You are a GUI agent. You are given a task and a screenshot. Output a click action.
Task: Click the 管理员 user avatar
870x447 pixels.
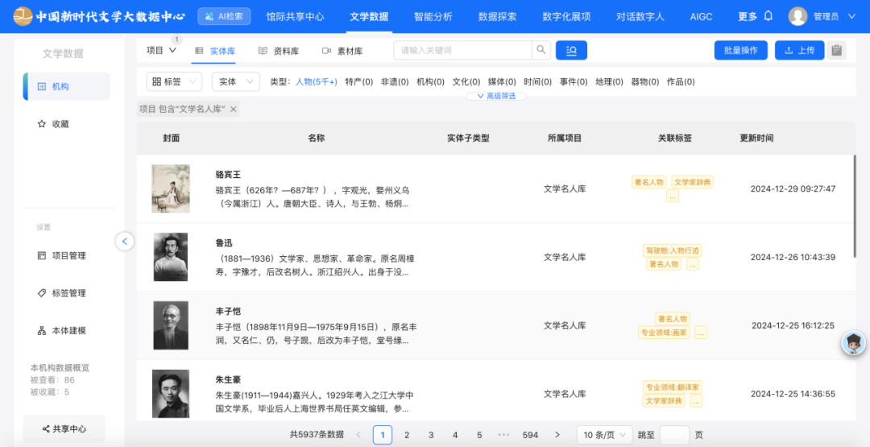pyautogui.click(x=797, y=17)
